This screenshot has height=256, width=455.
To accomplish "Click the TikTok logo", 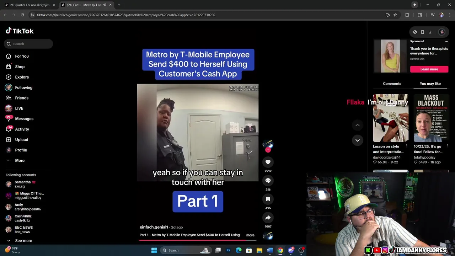I will [20, 31].
